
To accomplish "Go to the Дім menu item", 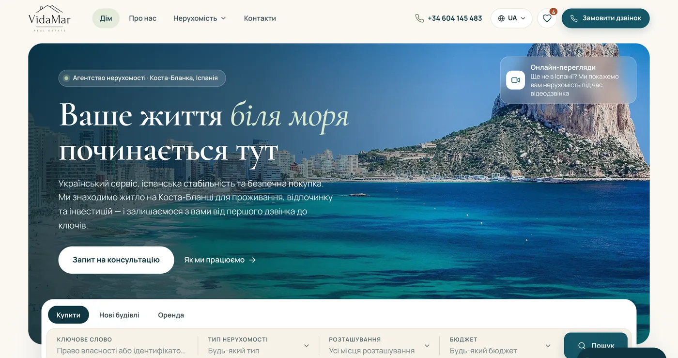I will point(106,18).
